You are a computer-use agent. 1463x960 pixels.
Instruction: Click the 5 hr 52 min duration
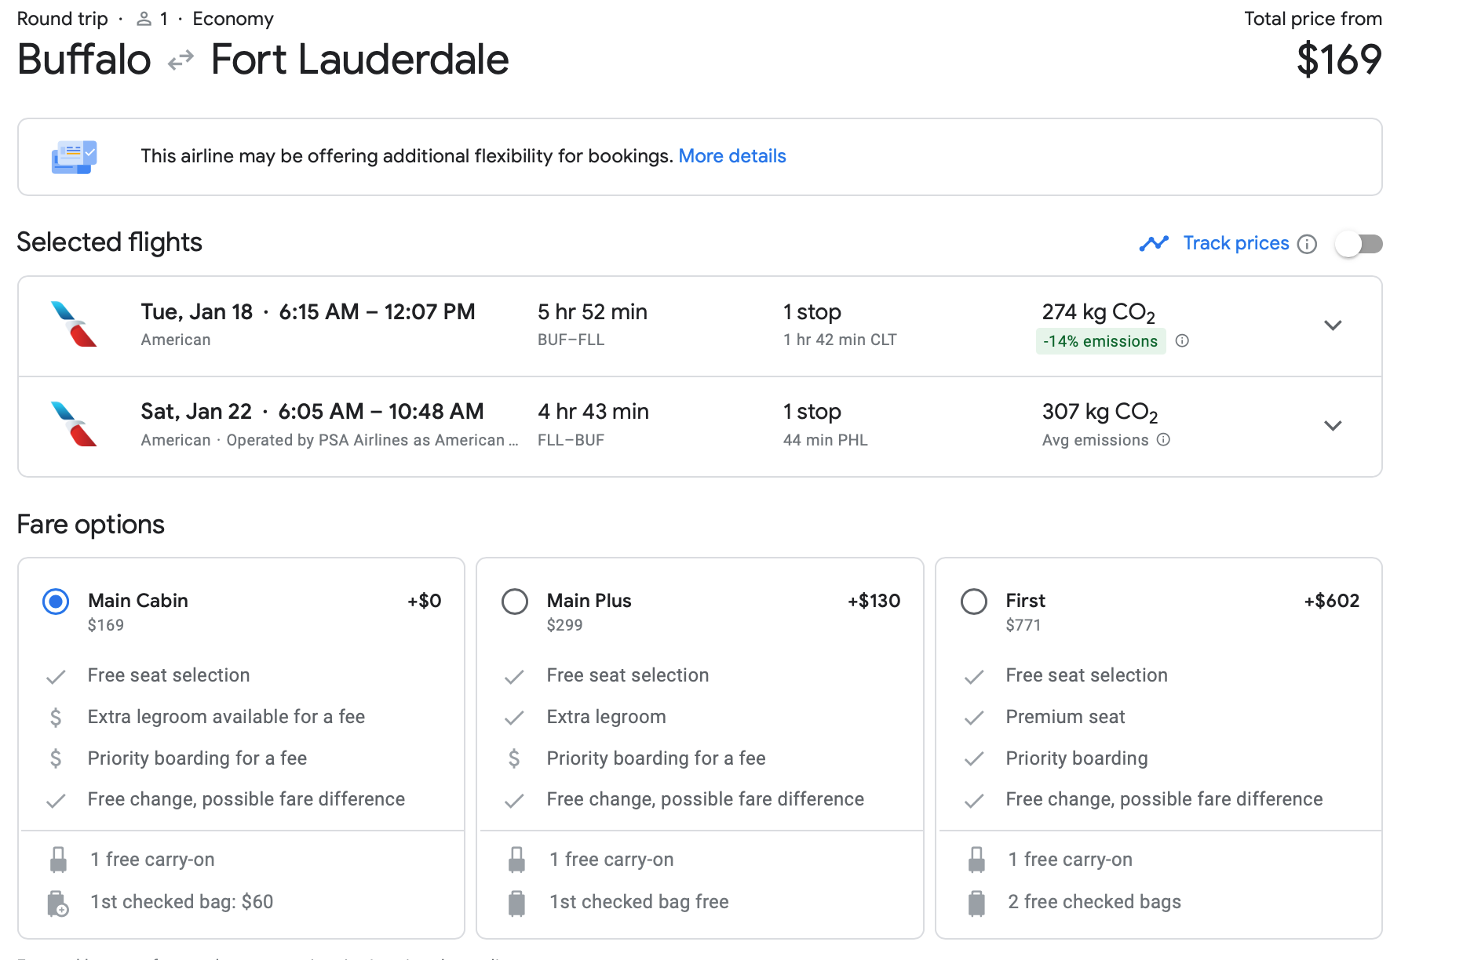(593, 312)
